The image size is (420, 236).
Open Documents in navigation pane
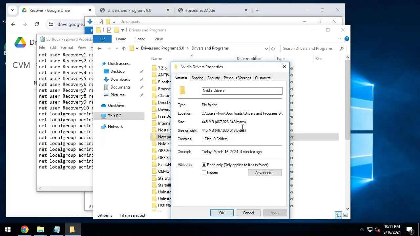(120, 87)
